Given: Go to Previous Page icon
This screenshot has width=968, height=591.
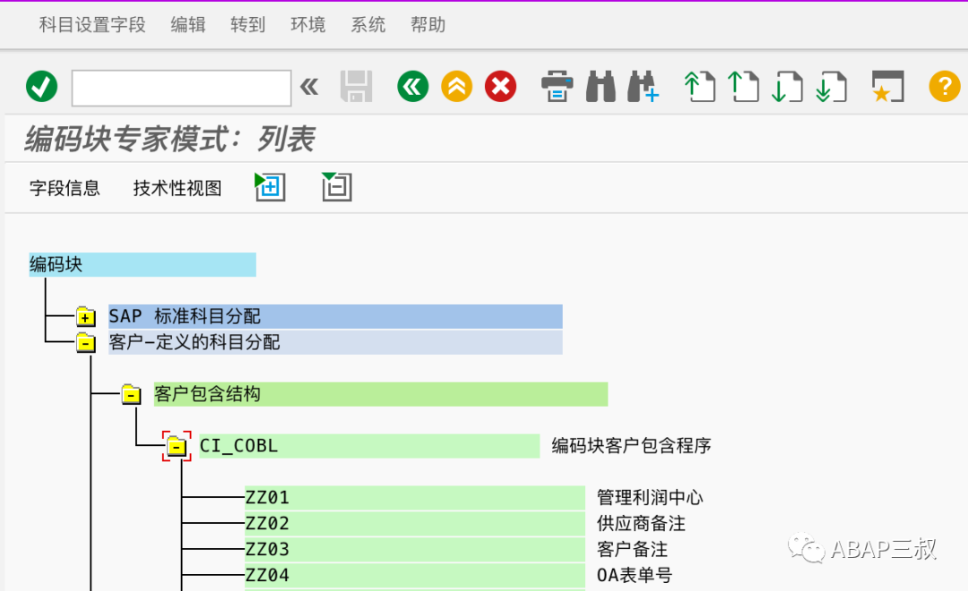Looking at the screenshot, I should click(744, 86).
